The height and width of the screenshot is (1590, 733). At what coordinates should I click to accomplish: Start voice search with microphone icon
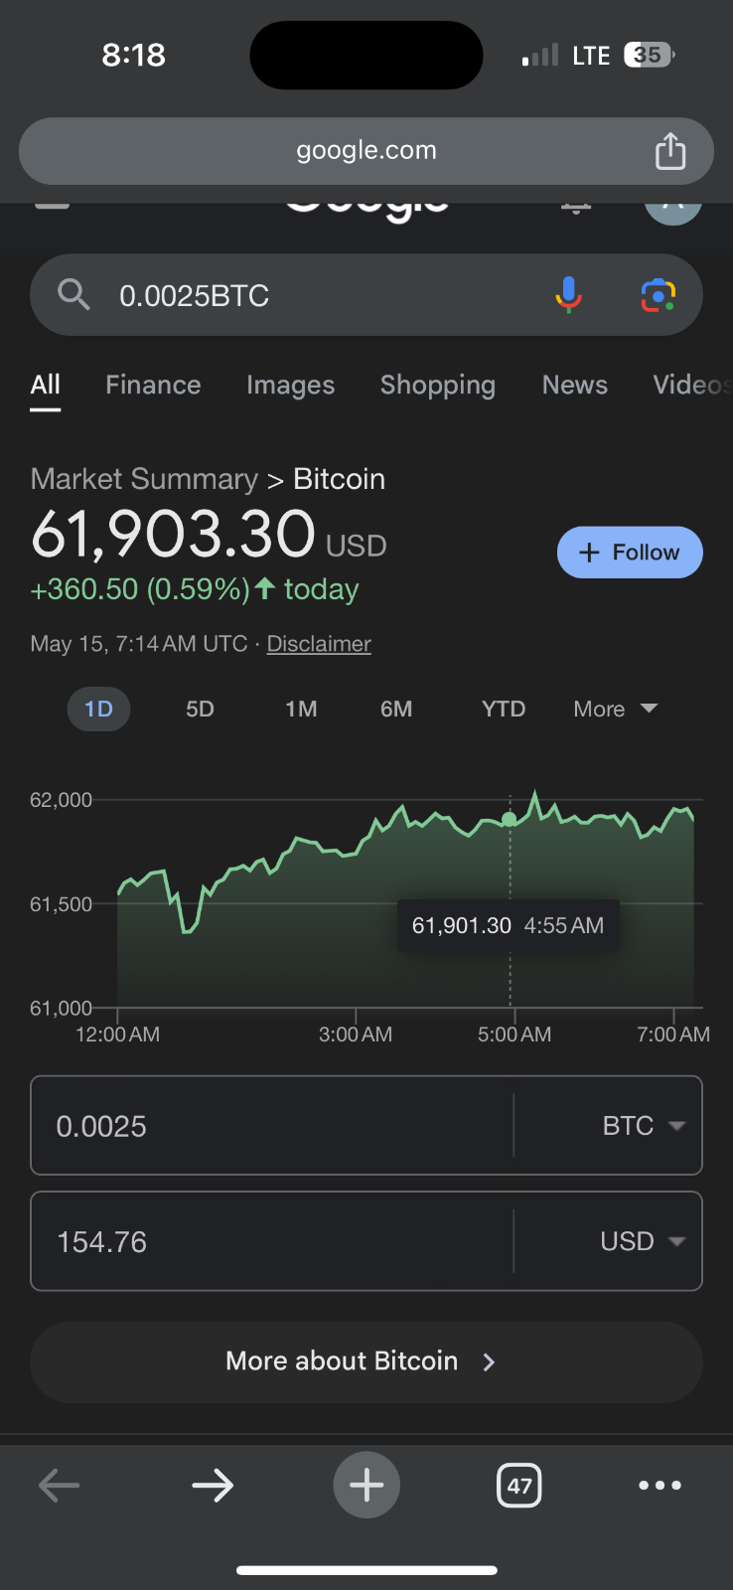click(568, 295)
